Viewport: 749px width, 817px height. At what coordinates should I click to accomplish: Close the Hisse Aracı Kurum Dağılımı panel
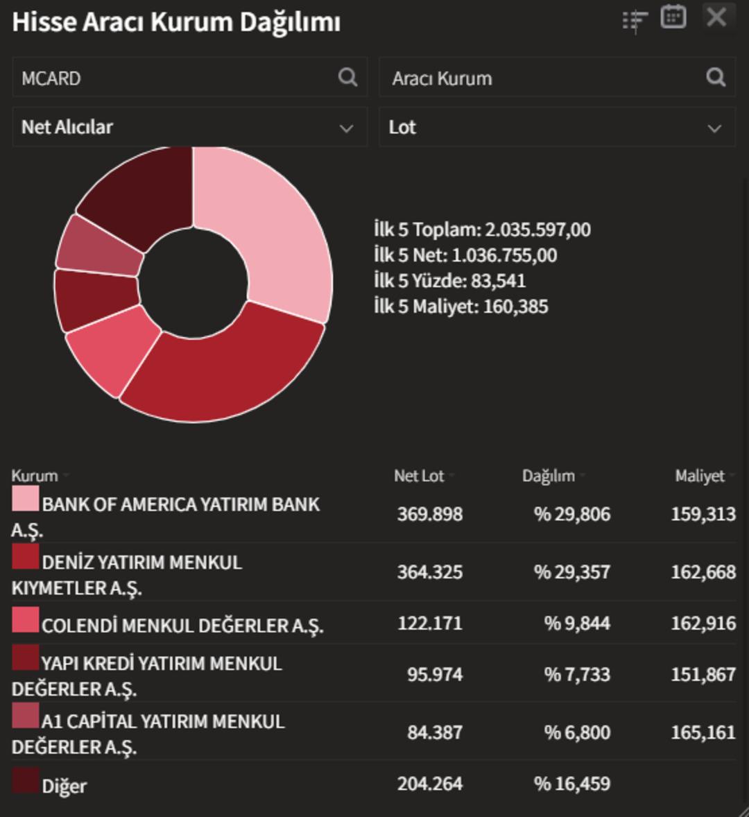(716, 17)
